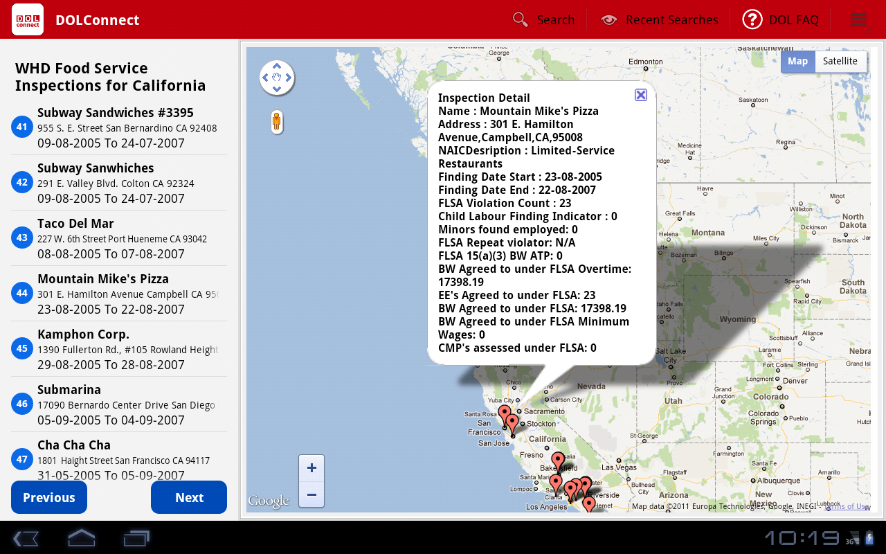Open the Search menu item
Viewport: 886px width, 554px height.
pos(544,20)
